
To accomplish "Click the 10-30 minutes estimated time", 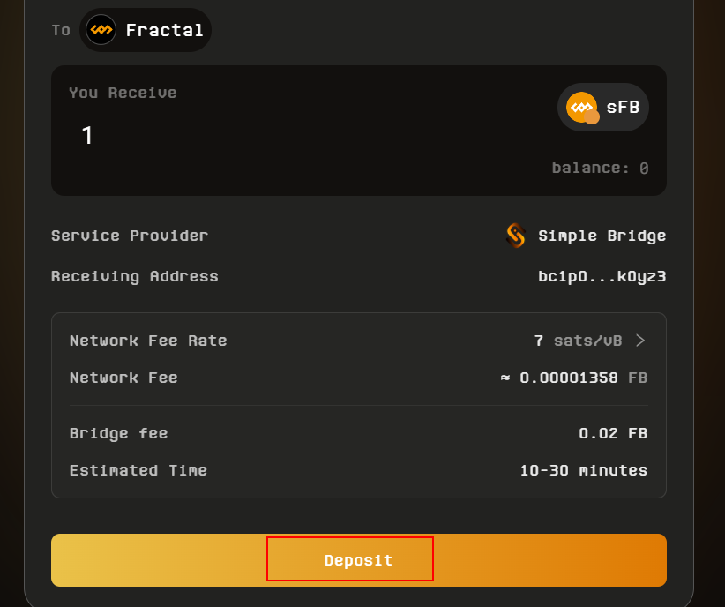I will (x=583, y=470).
